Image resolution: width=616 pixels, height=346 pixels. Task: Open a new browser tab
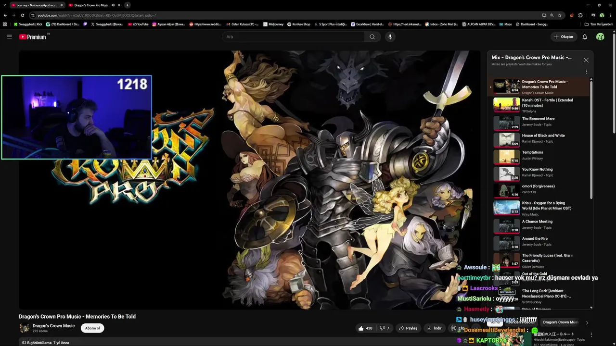127,5
